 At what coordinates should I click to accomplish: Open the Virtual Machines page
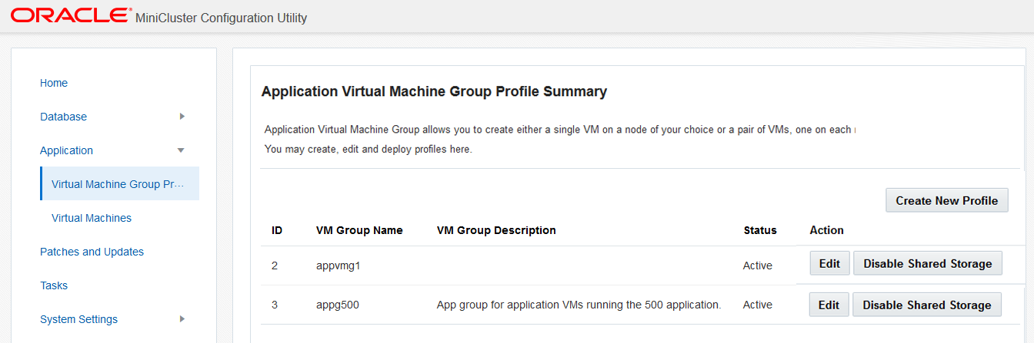pos(92,218)
